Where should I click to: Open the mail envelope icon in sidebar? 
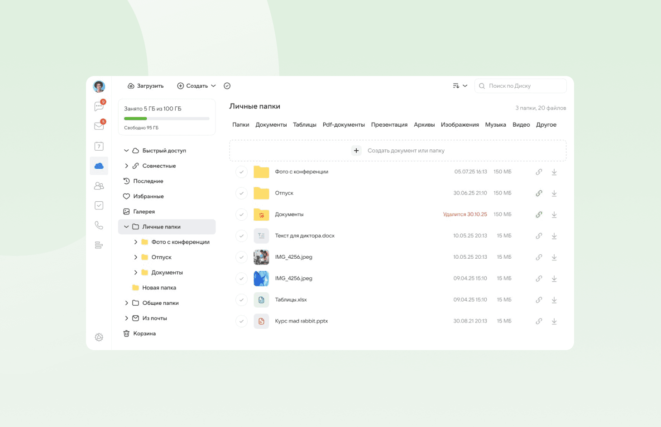(x=99, y=126)
